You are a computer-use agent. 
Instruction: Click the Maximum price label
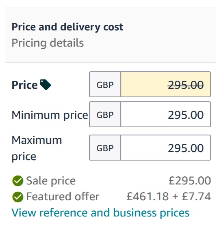(x=37, y=148)
